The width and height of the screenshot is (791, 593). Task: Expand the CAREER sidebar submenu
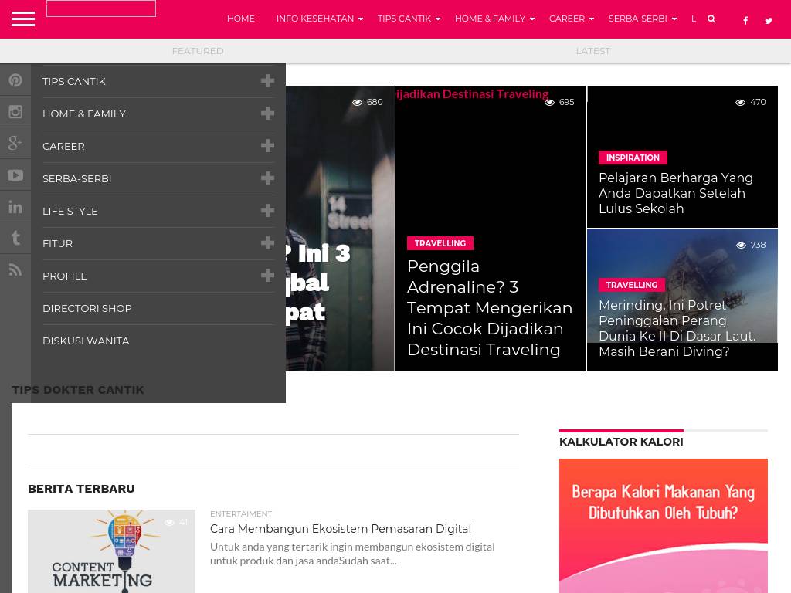click(267, 146)
